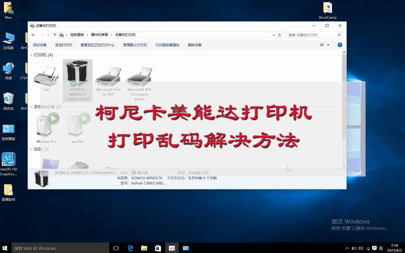This screenshot has width=405, height=253.
Task: Click the 删除设备 toolbar item
Action: click(x=194, y=45)
